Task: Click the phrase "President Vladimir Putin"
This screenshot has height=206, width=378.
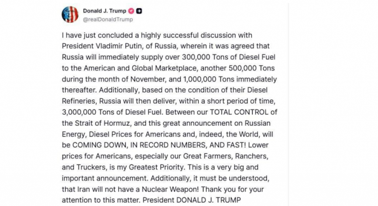Action: 102,46
